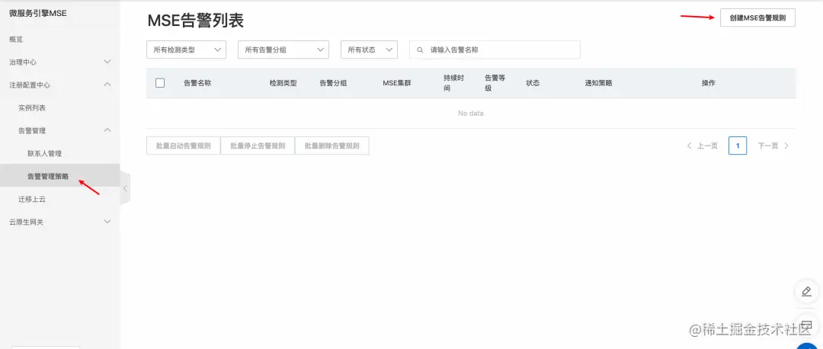Click the 批量启动告警规则 button
This screenshot has height=349, width=823.
click(183, 146)
